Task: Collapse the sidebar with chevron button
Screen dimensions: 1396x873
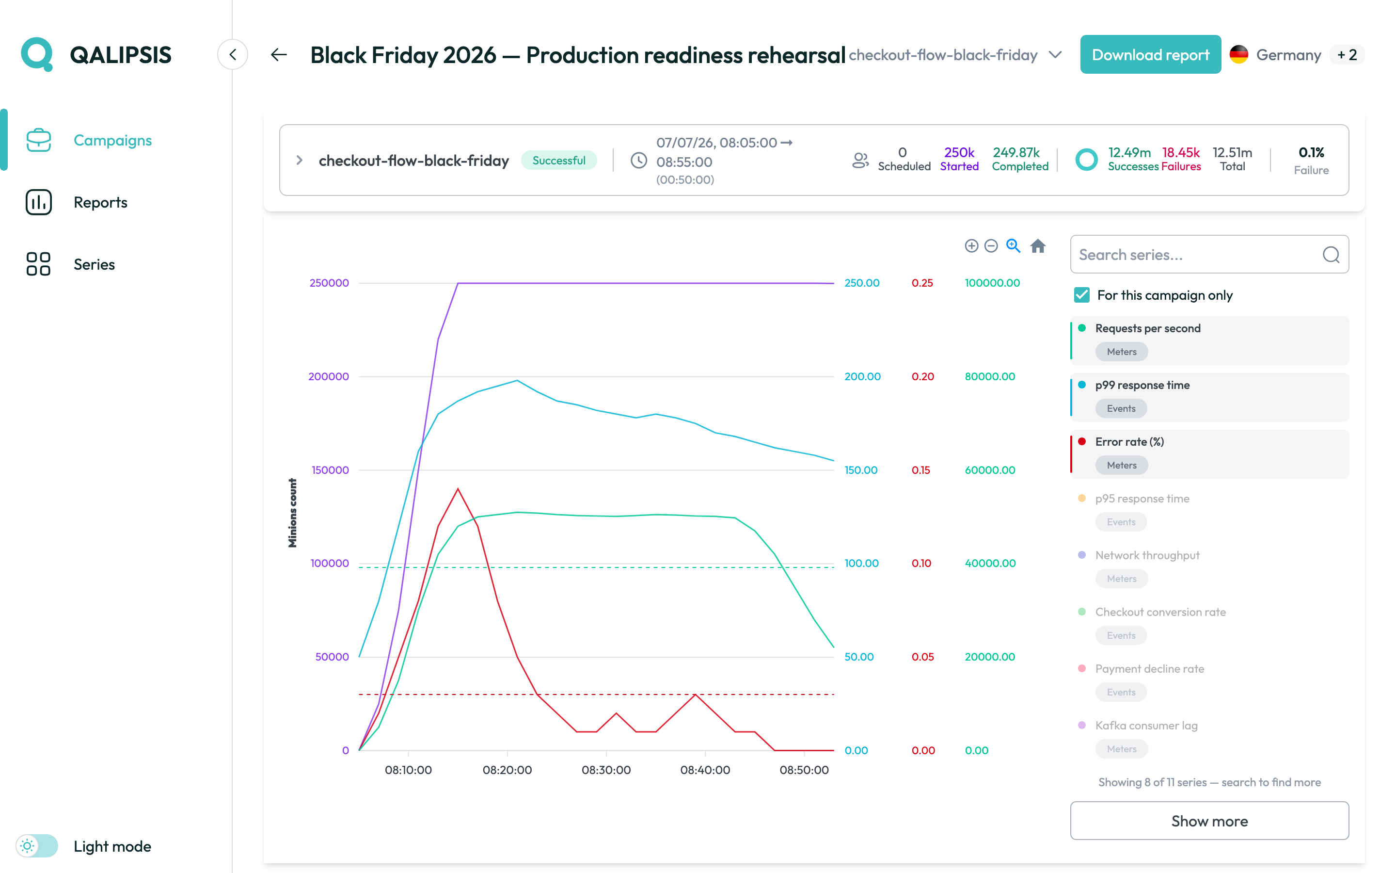Action: click(233, 55)
